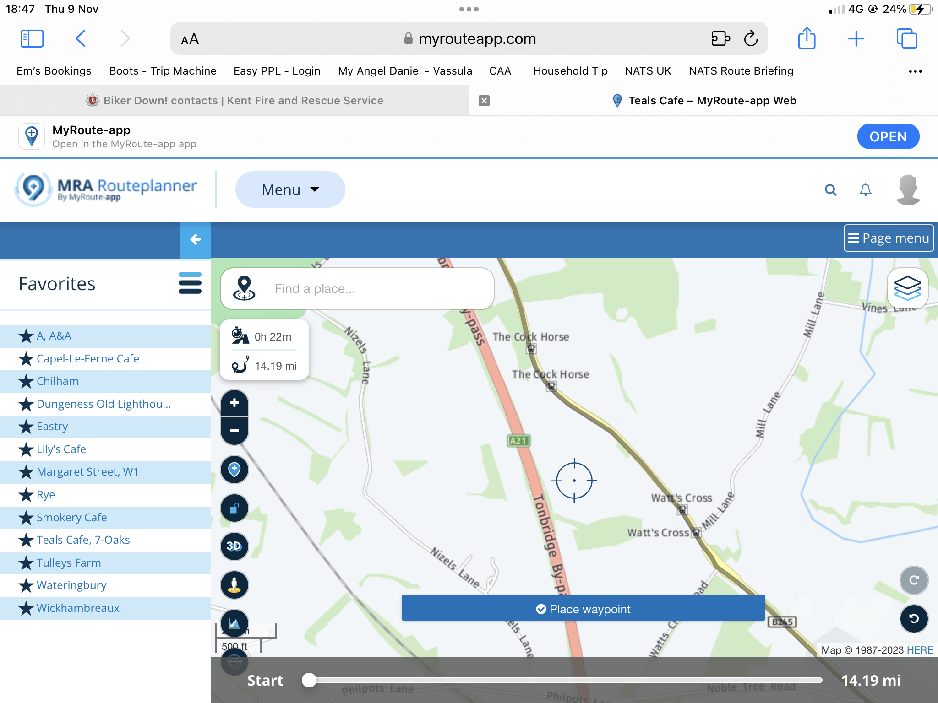The image size is (938, 703).
Task: Open the Safari share sheet
Action: click(x=807, y=38)
